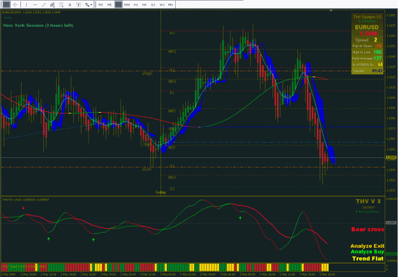Pick the horizontal line drawing tool
This screenshot has width=398, height=277.
35,4
